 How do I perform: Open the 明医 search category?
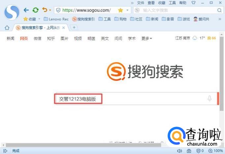[91, 38]
